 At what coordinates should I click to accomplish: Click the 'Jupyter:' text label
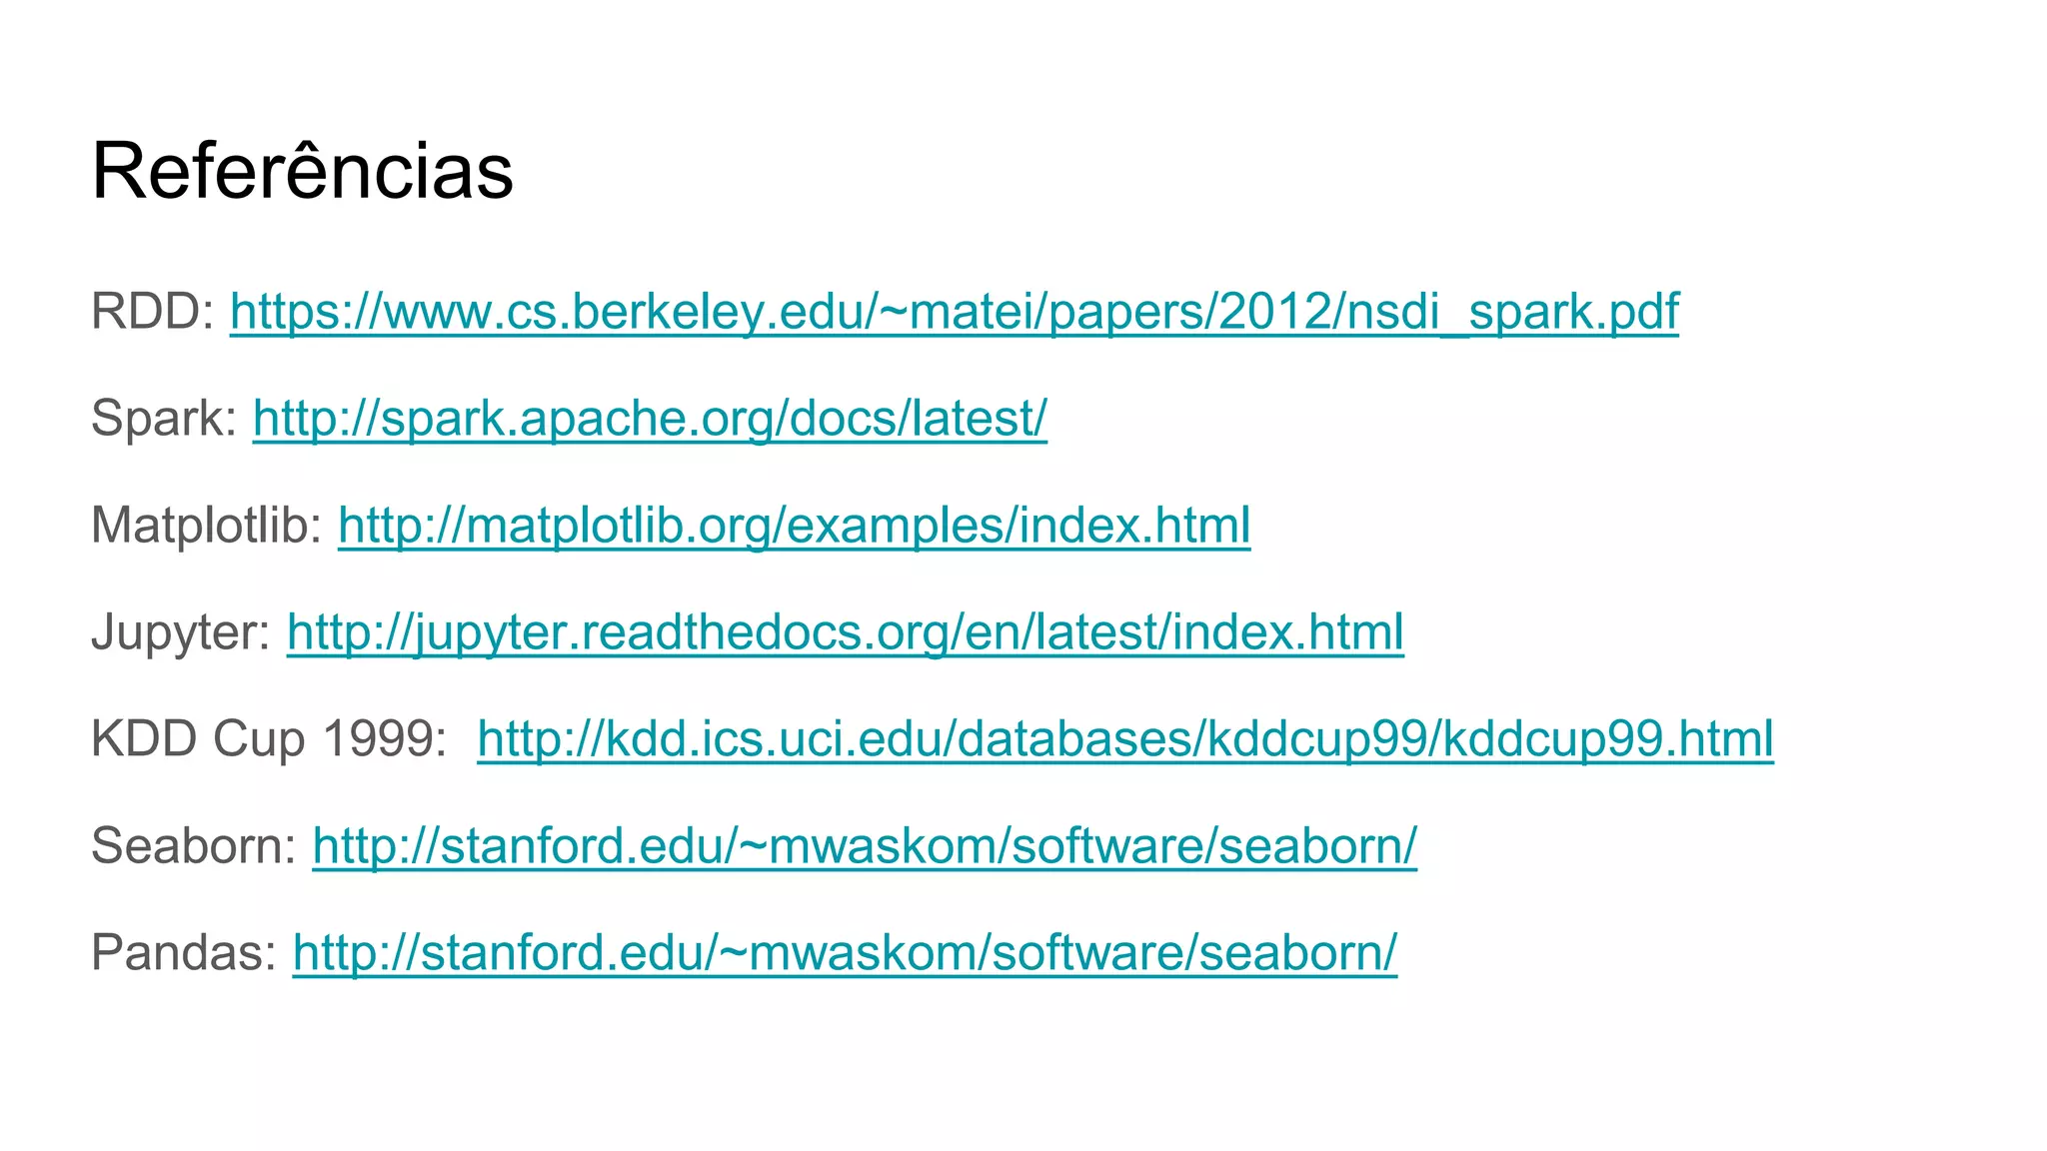(180, 632)
